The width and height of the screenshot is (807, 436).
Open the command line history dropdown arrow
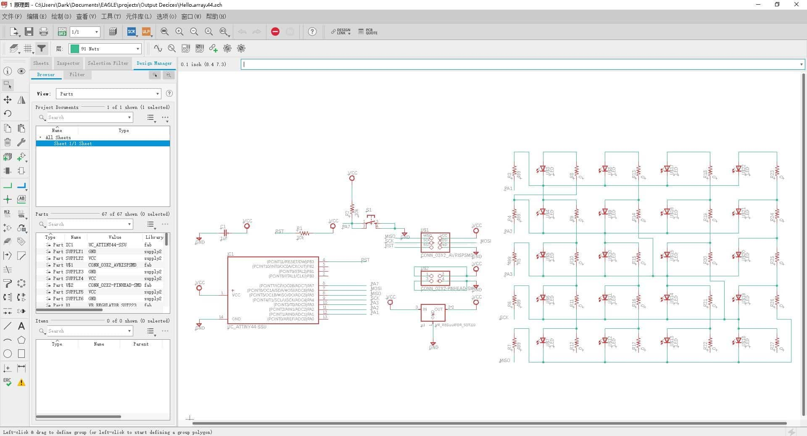point(801,64)
